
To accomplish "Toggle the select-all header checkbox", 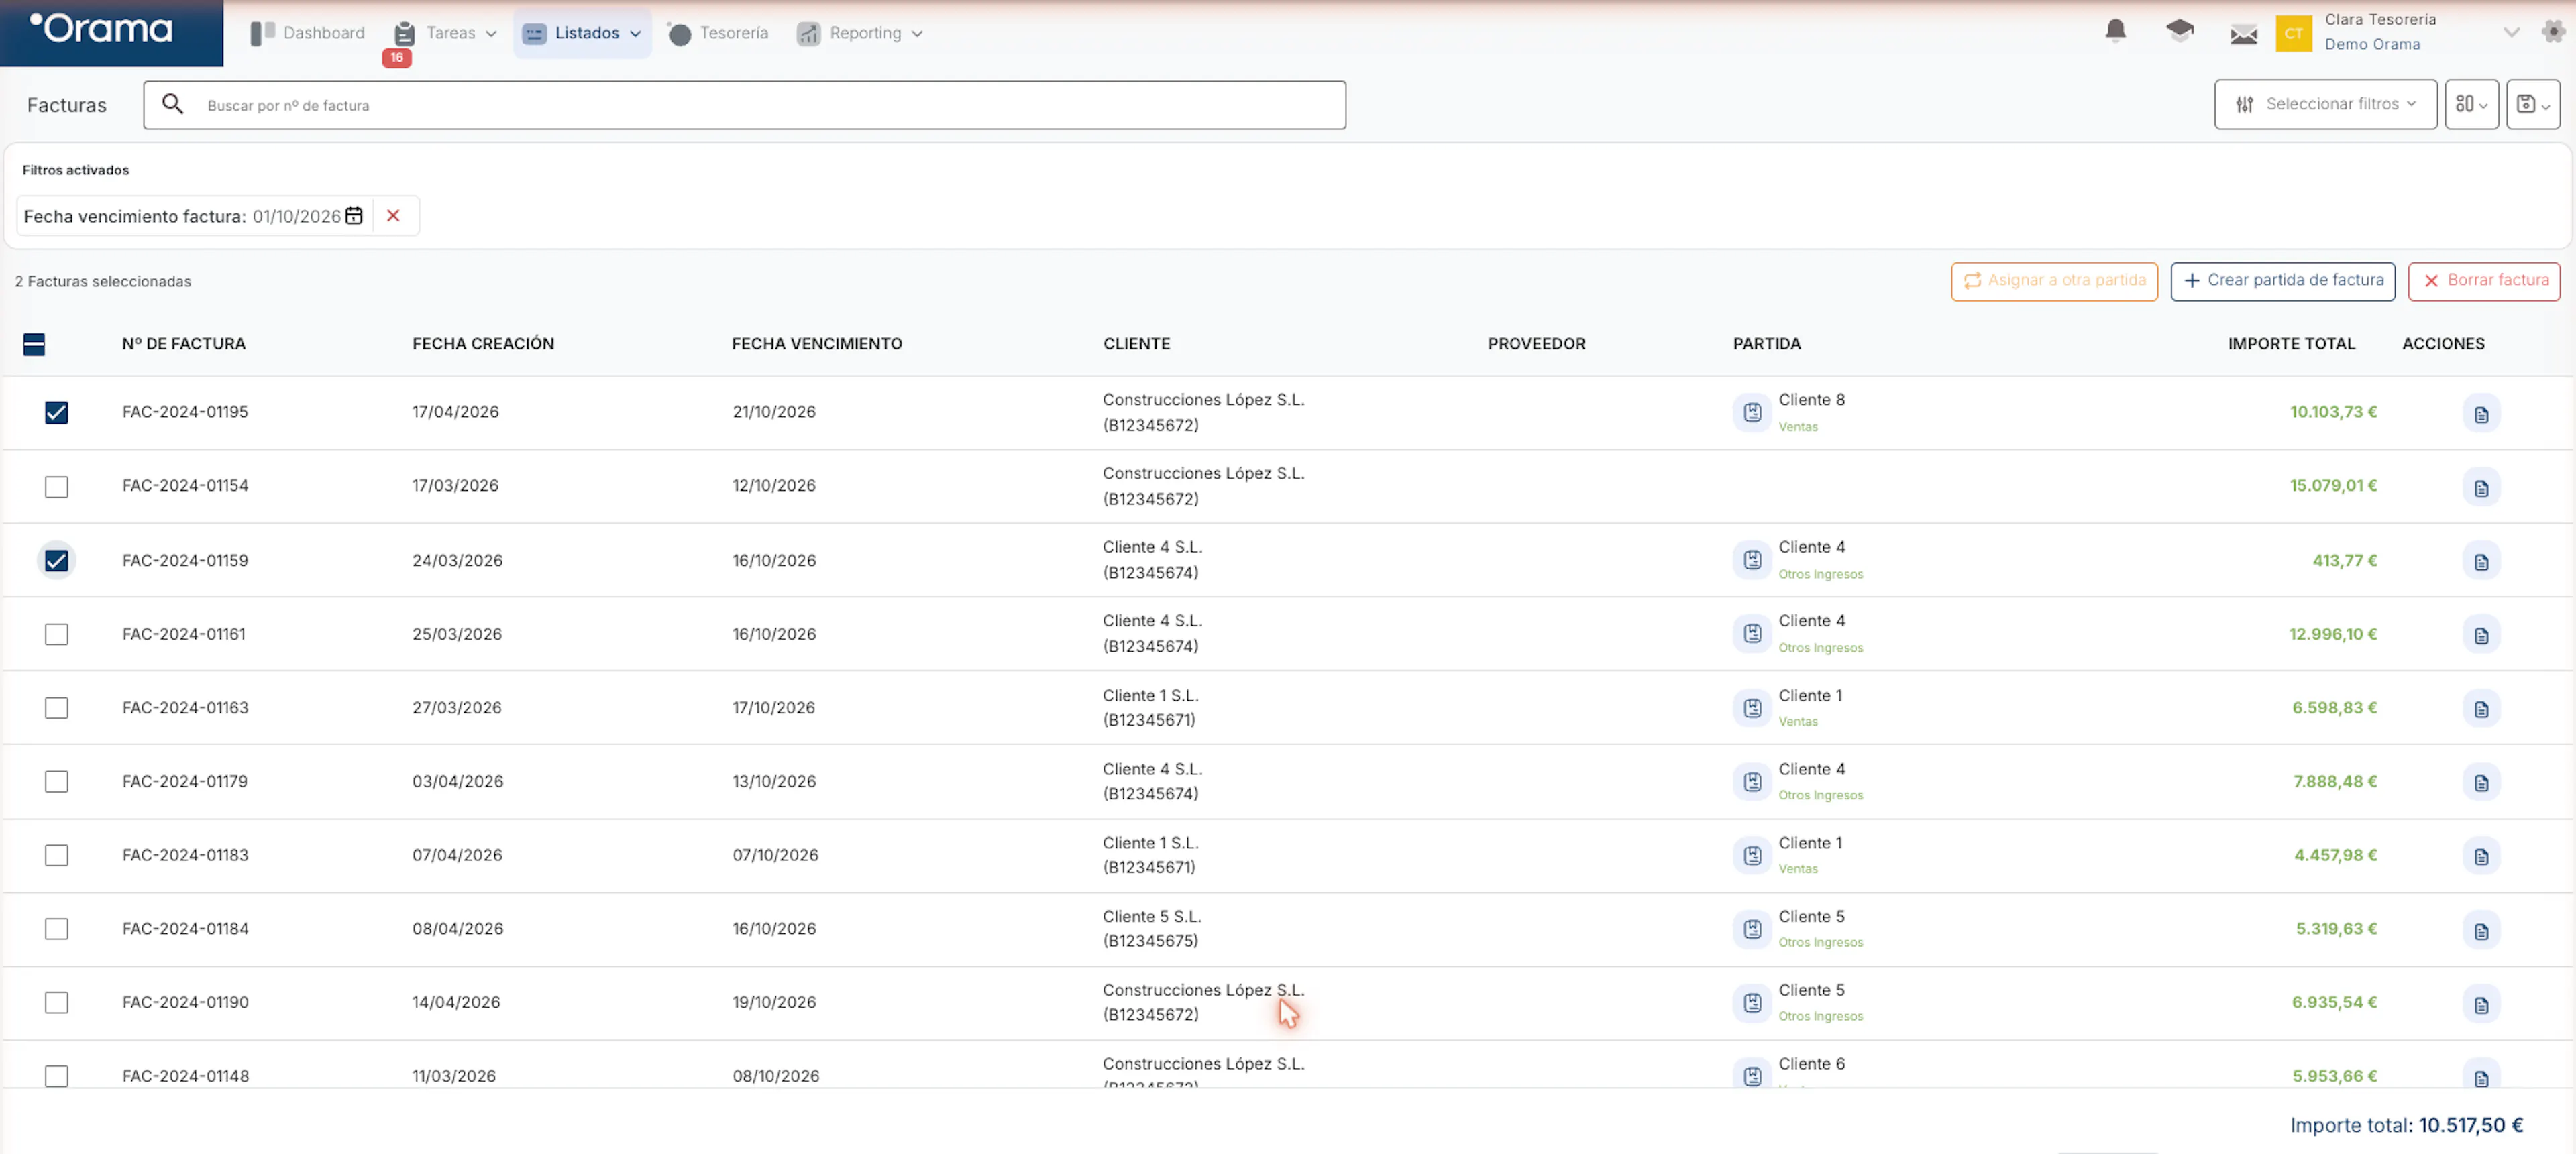I will point(34,345).
